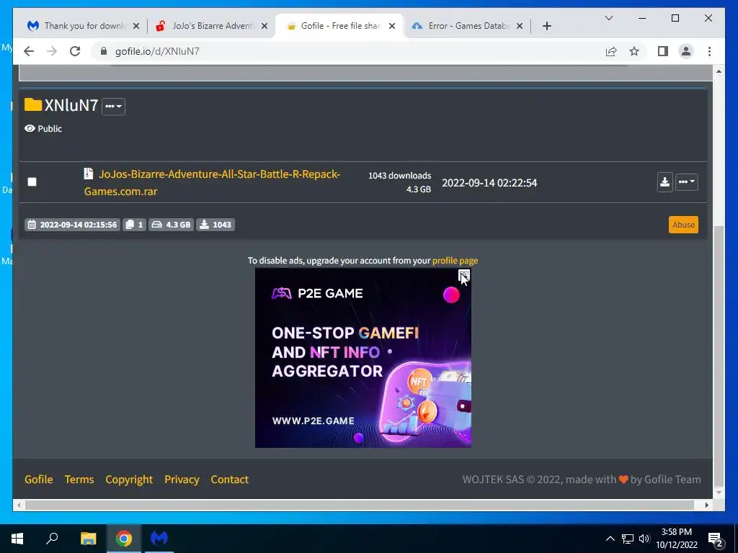Bookmark this page with the star
Screen dimensions: 738x553
click(634, 51)
